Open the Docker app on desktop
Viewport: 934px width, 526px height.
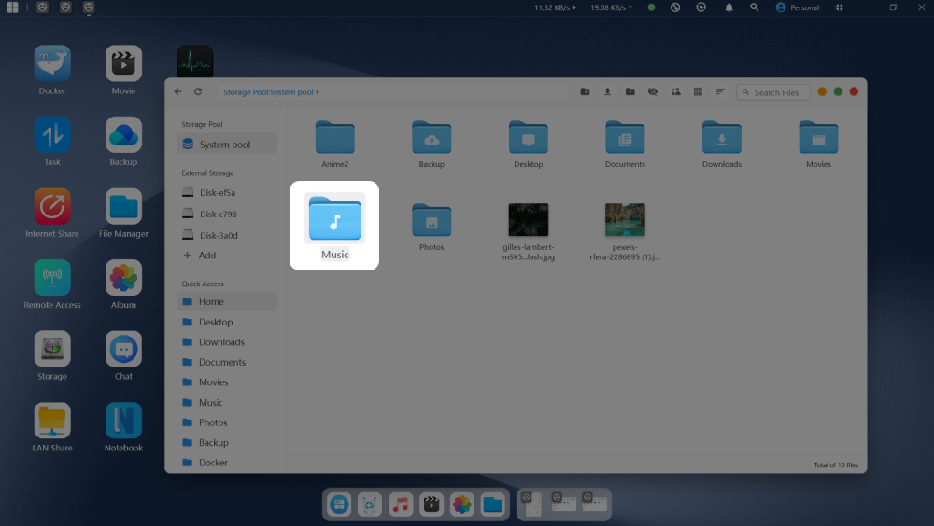pos(52,64)
